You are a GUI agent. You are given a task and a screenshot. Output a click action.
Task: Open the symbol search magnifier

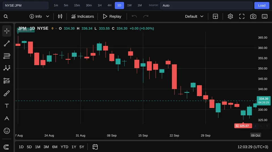tap(6, 16)
